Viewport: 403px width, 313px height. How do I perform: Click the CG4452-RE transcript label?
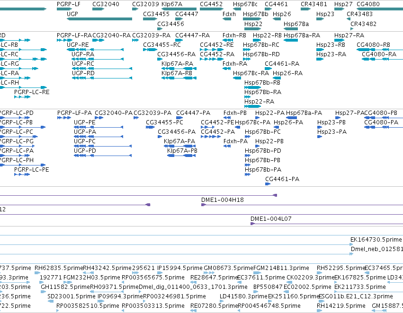tap(217, 45)
